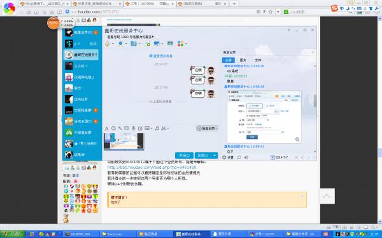Click the message history vertical scrollbar
Image resolution: width=382 pixels, height=238 pixels.
coord(315,100)
